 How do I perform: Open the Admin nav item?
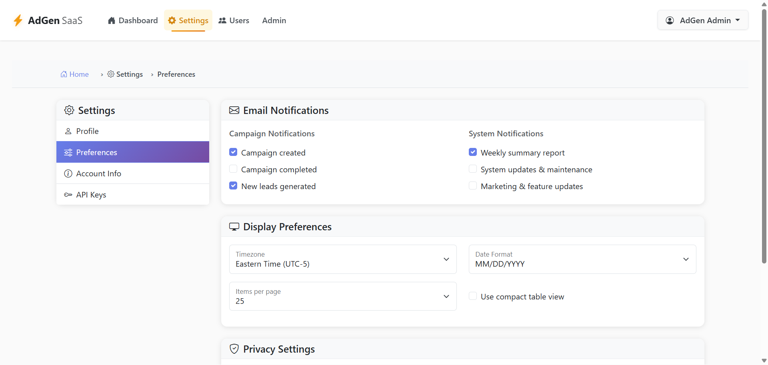coord(274,20)
